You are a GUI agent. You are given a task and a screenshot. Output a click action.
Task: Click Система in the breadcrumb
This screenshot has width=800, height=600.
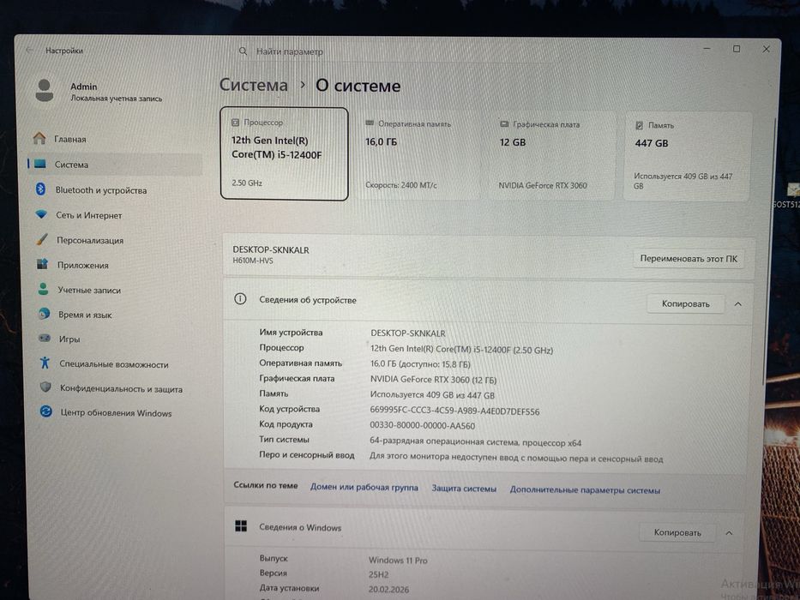coord(254,85)
